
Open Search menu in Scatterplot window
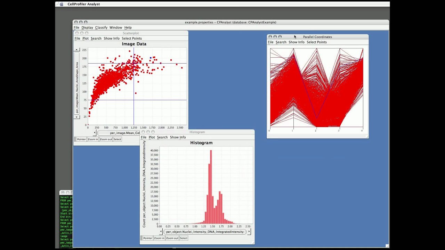point(96,39)
